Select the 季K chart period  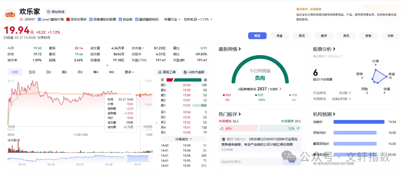click(x=96, y=72)
